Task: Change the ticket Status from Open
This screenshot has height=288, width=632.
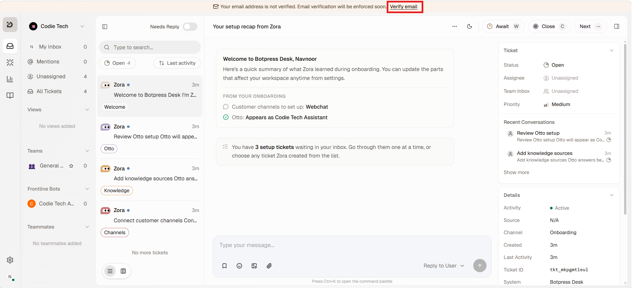Action: tap(554, 65)
